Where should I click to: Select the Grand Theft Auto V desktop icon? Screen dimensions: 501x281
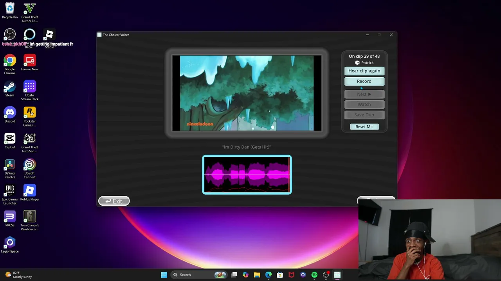pyautogui.click(x=29, y=12)
